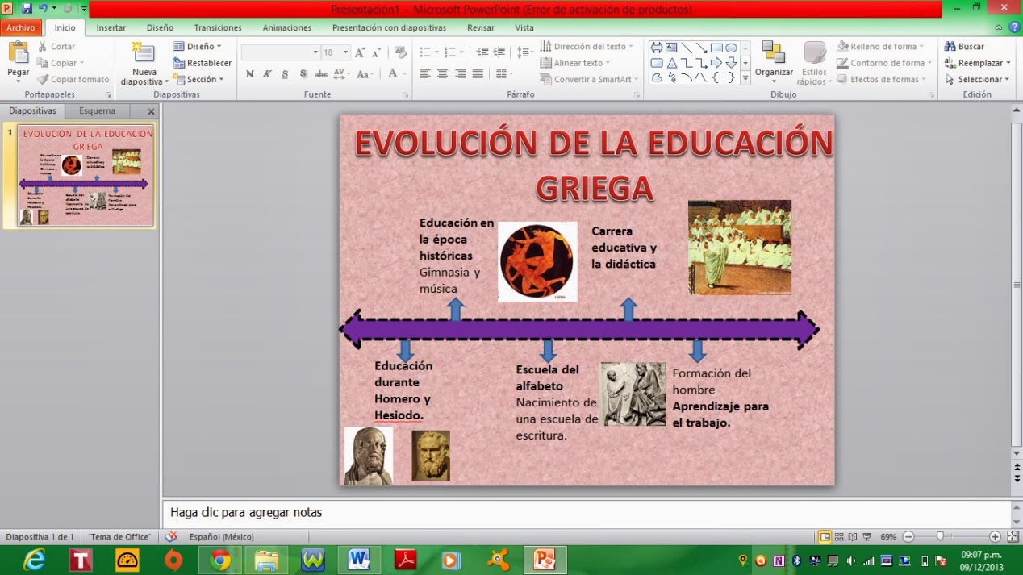Click Efectos de formas button
This screenshot has width=1023, height=575.
pos(881,80)
